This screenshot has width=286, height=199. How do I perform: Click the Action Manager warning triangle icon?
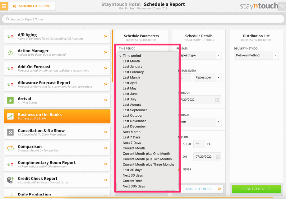pyautogui.click(x=10, y=52)
